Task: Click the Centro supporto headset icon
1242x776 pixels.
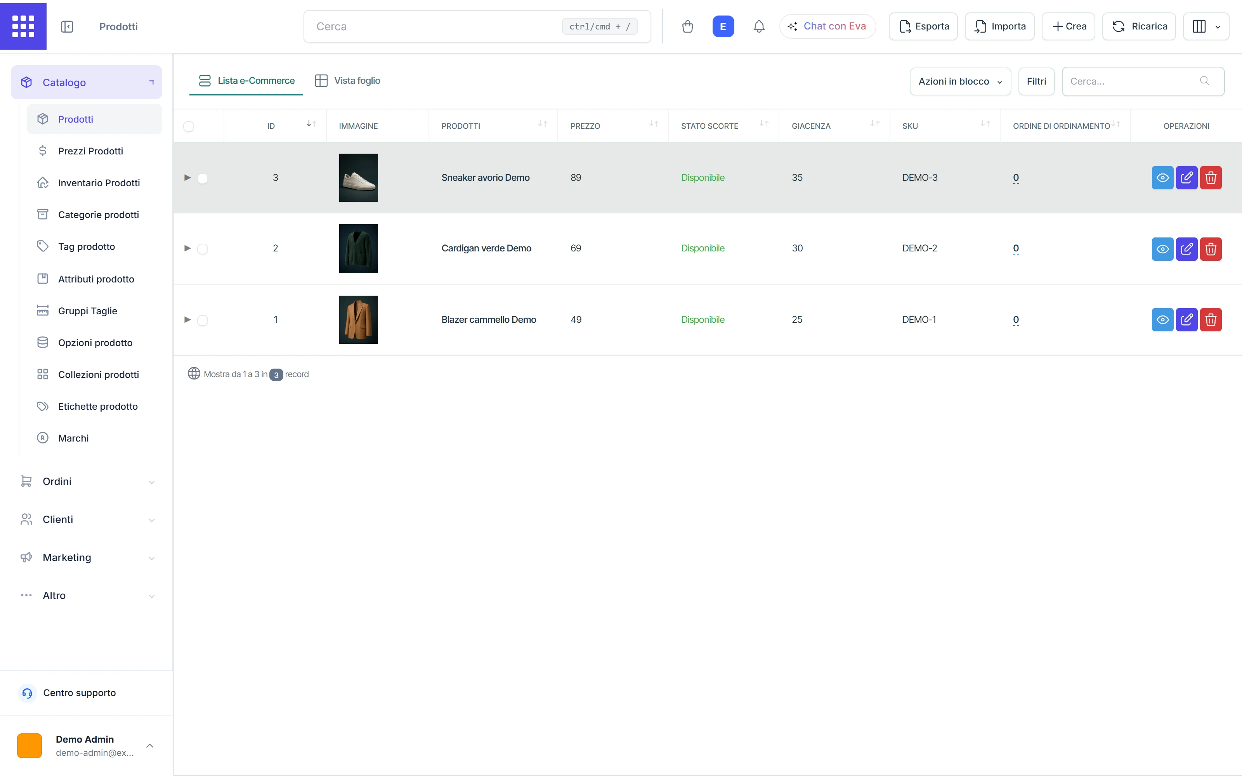Action: point(27,693)
